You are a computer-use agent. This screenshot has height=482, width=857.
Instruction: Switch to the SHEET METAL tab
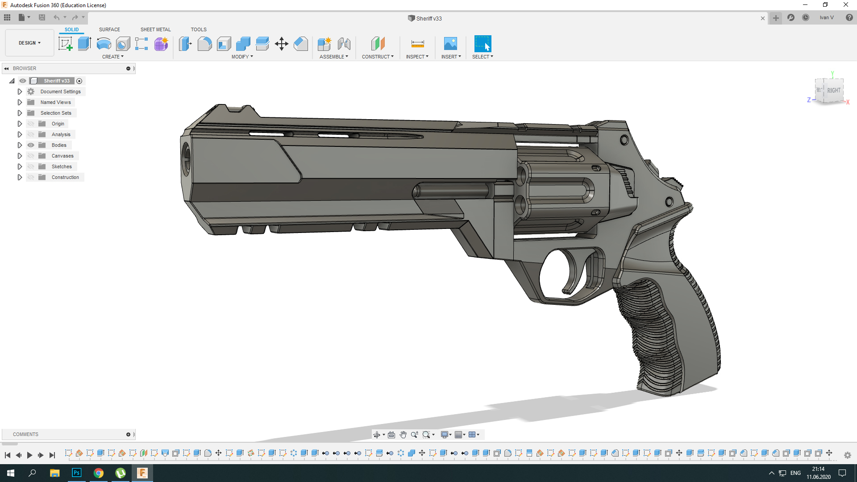(155, 29)
